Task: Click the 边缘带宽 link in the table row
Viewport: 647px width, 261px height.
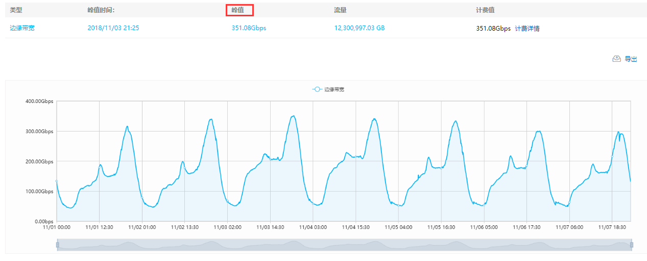Action: [22, 28]
